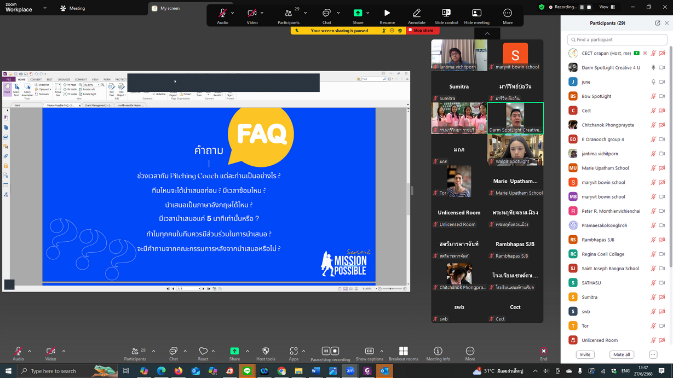673x378 pixels.
Task: Click the Show captions icon
Action: coord(369,351)
